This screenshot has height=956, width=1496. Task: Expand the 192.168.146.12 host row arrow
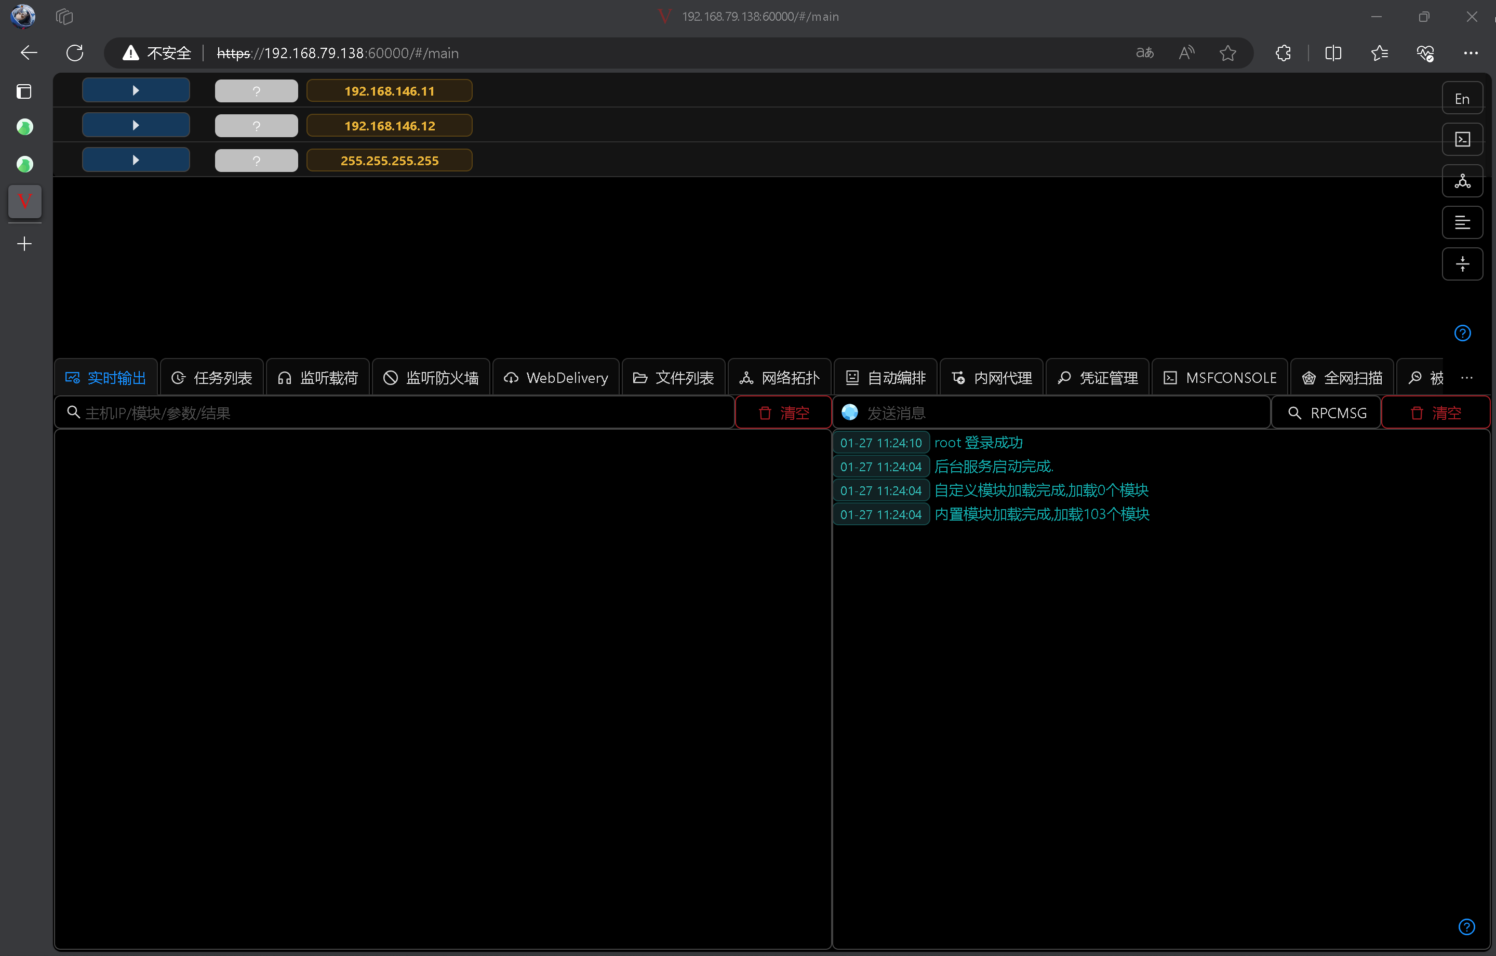pyautogui.click(x=136, y=126)
